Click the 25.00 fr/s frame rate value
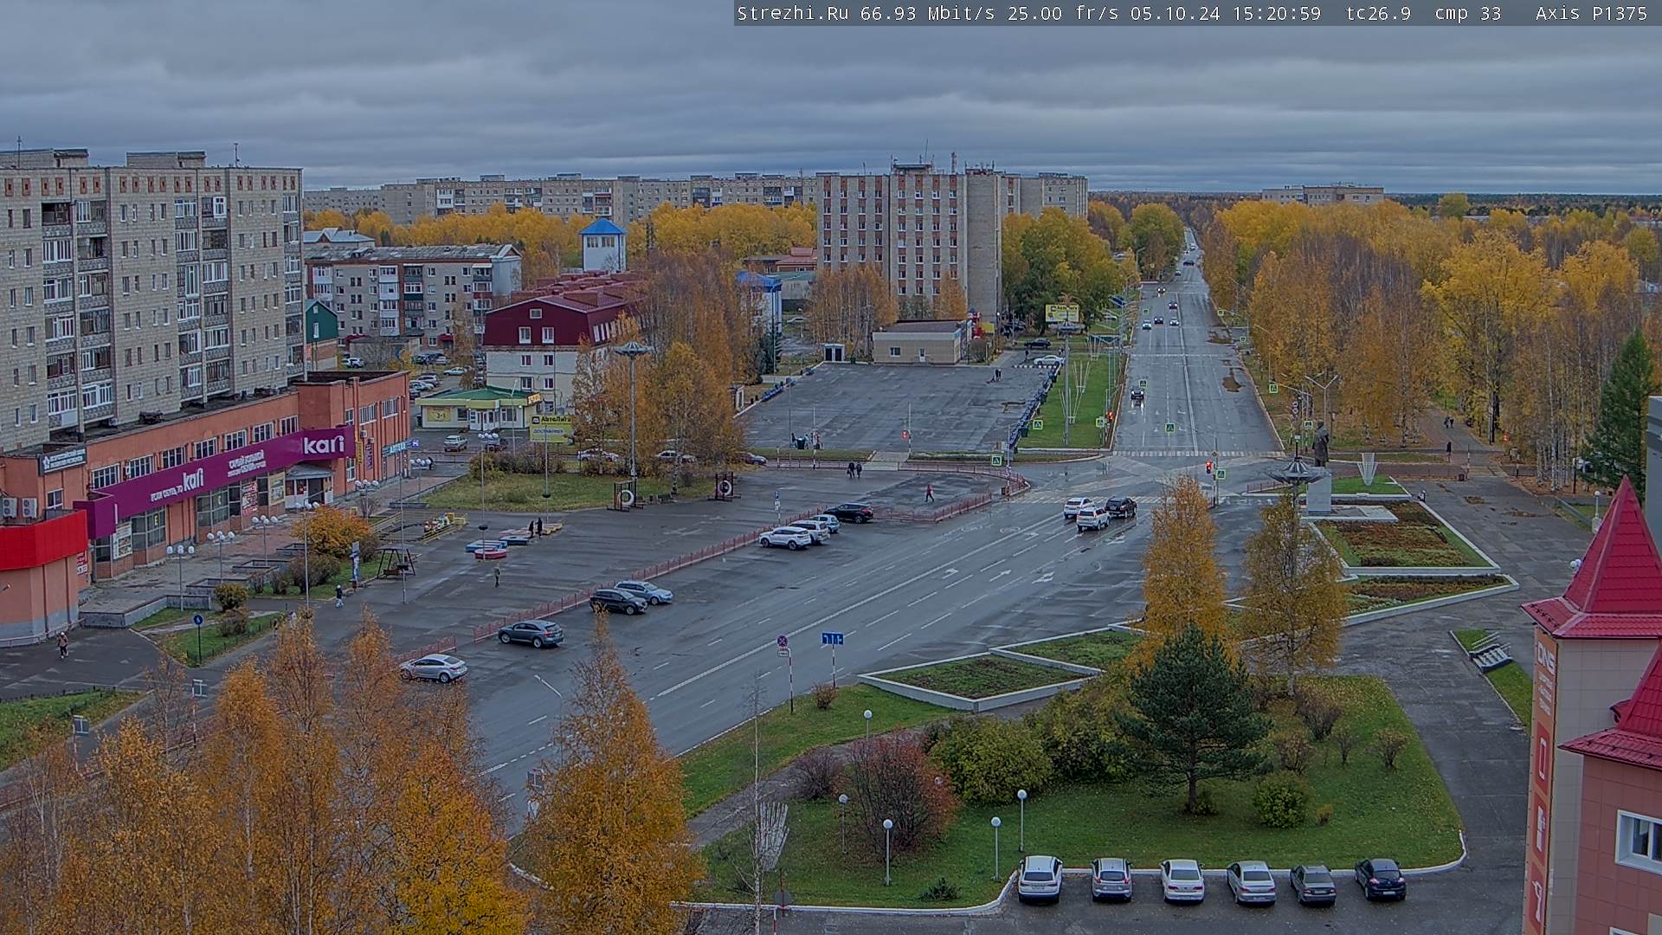 [1062, 13]
